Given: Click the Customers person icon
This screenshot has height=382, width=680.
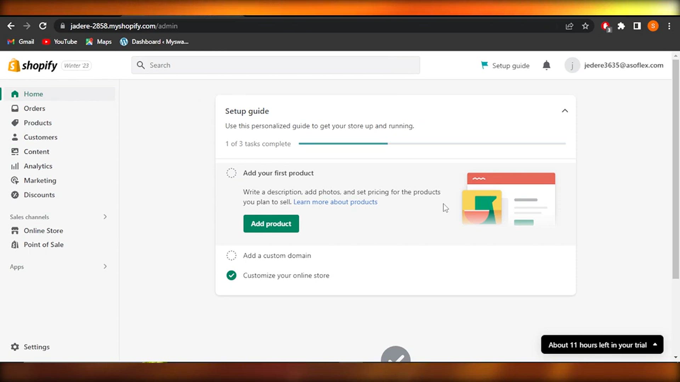Looking at the screenshot, I should (15, 137).
